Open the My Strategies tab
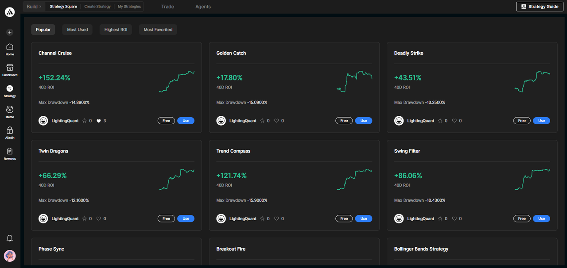 pyautogui.click(x=129, y=7)
